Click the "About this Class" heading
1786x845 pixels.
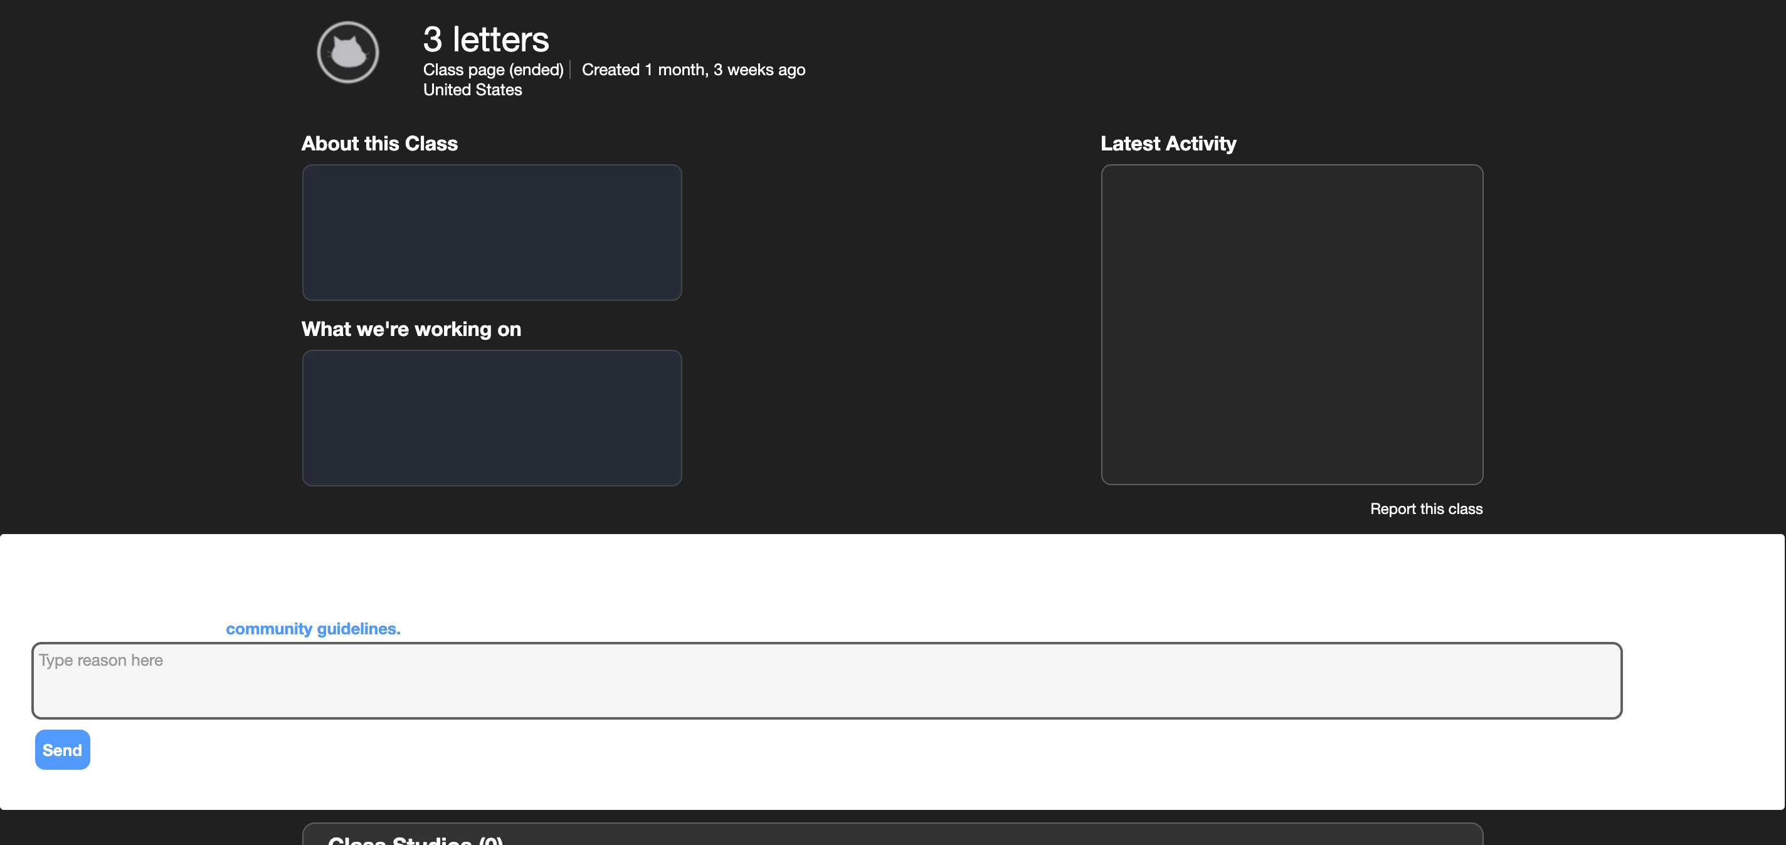point(379,144)
